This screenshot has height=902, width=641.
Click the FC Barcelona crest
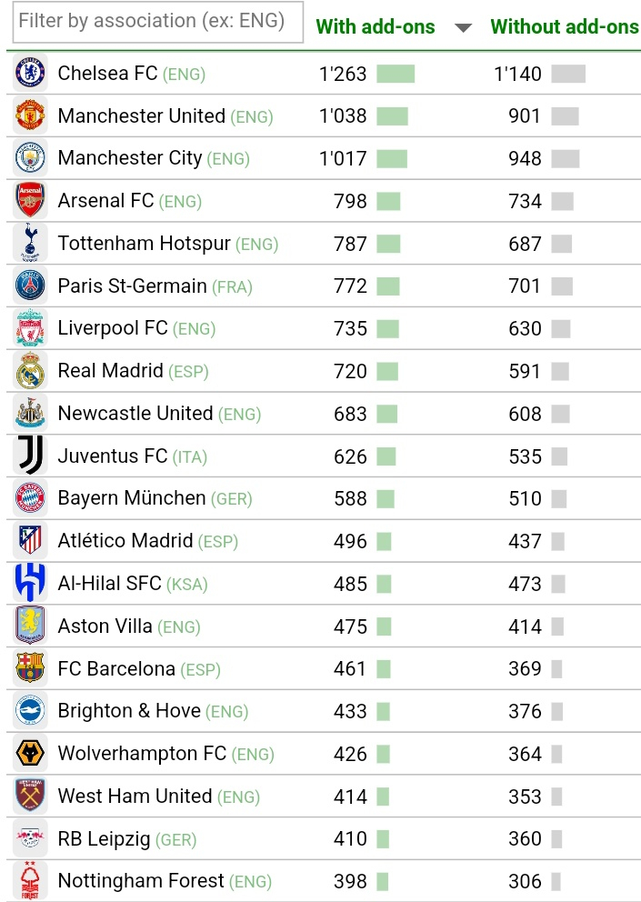click(x=30, y=668)
